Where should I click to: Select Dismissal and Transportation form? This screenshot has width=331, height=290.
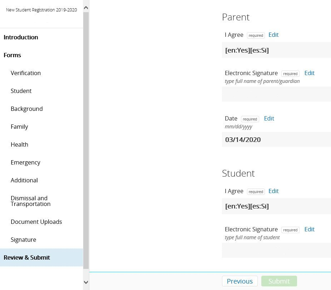click(30, 201)
